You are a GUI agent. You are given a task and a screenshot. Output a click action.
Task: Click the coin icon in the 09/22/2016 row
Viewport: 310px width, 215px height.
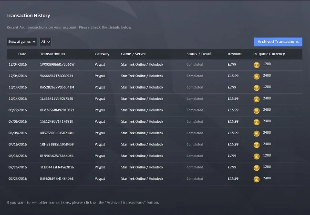(x=257, y=111)
